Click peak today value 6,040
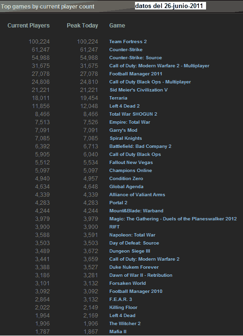243x336 pixels. click(91, 154)
